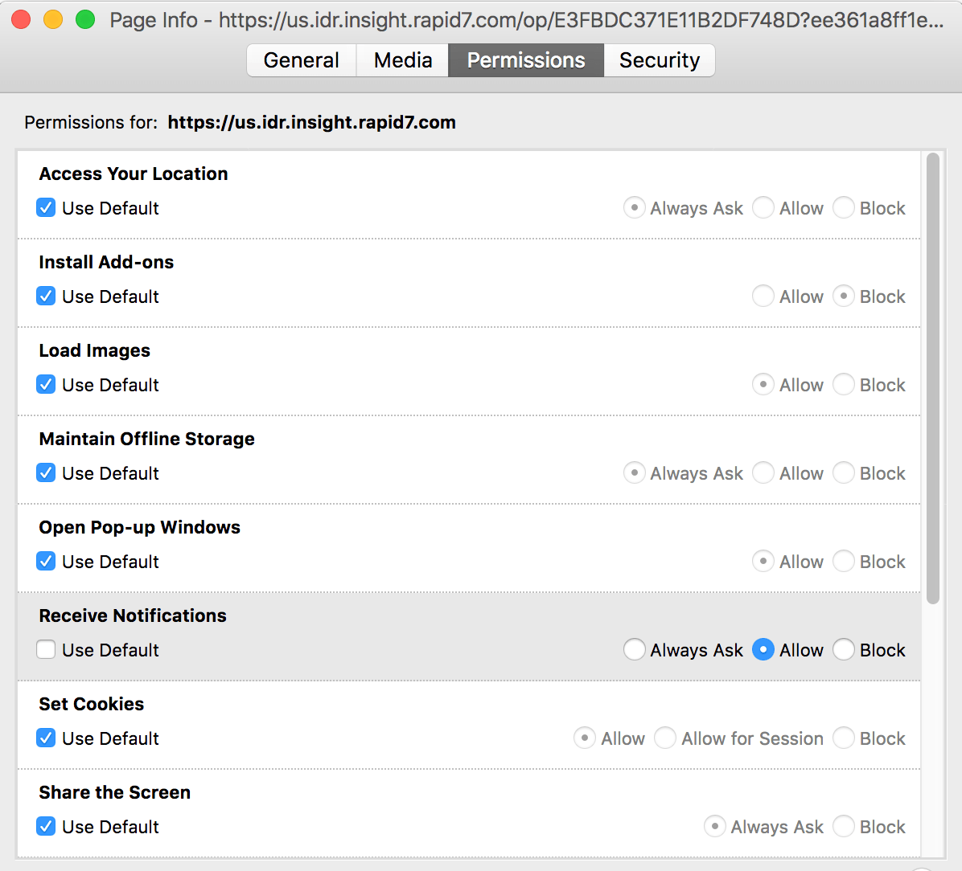Select Always Ask for Receive Notifications
The width and height of the screenshot is (962, 871).
635,649
